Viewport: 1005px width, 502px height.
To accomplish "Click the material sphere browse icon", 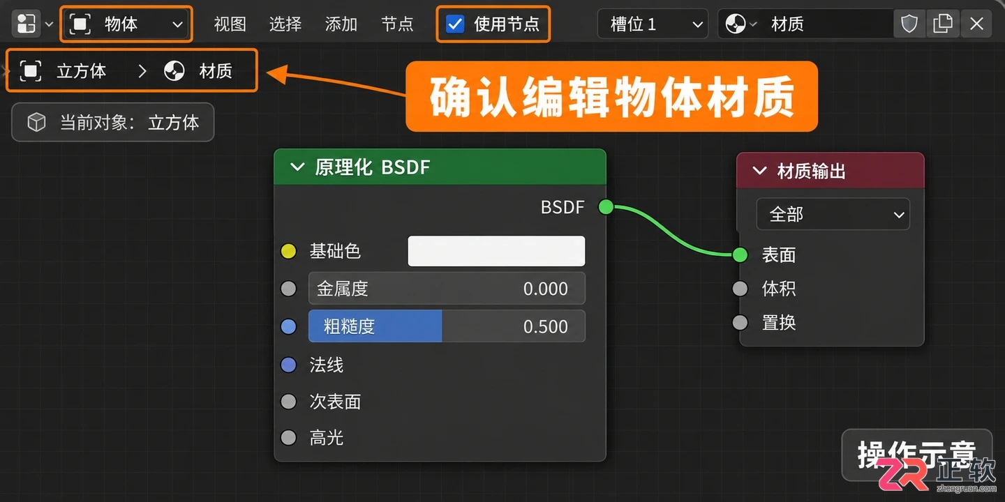I will (736, 24).
